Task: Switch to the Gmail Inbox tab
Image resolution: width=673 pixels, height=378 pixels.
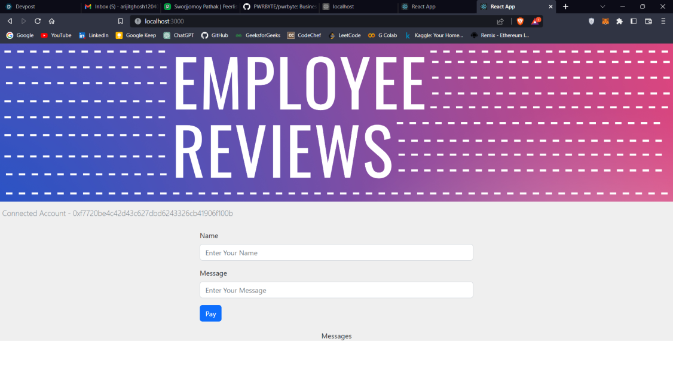Action: click(x=121, y=7)
